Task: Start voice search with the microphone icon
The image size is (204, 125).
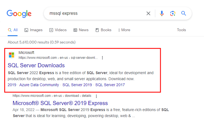Action: tap(162, 13)
